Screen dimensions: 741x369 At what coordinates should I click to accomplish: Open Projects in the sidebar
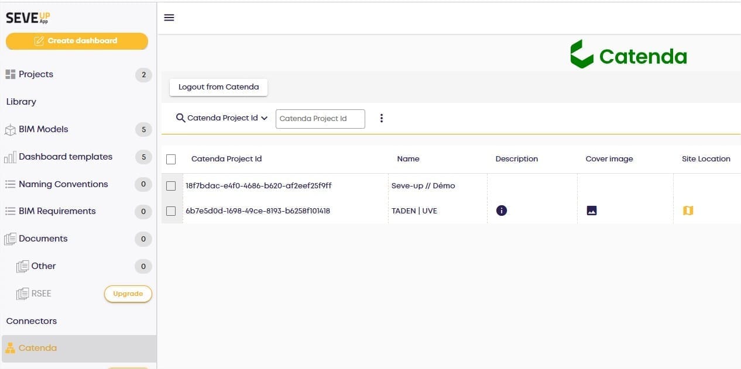(36, 74)
